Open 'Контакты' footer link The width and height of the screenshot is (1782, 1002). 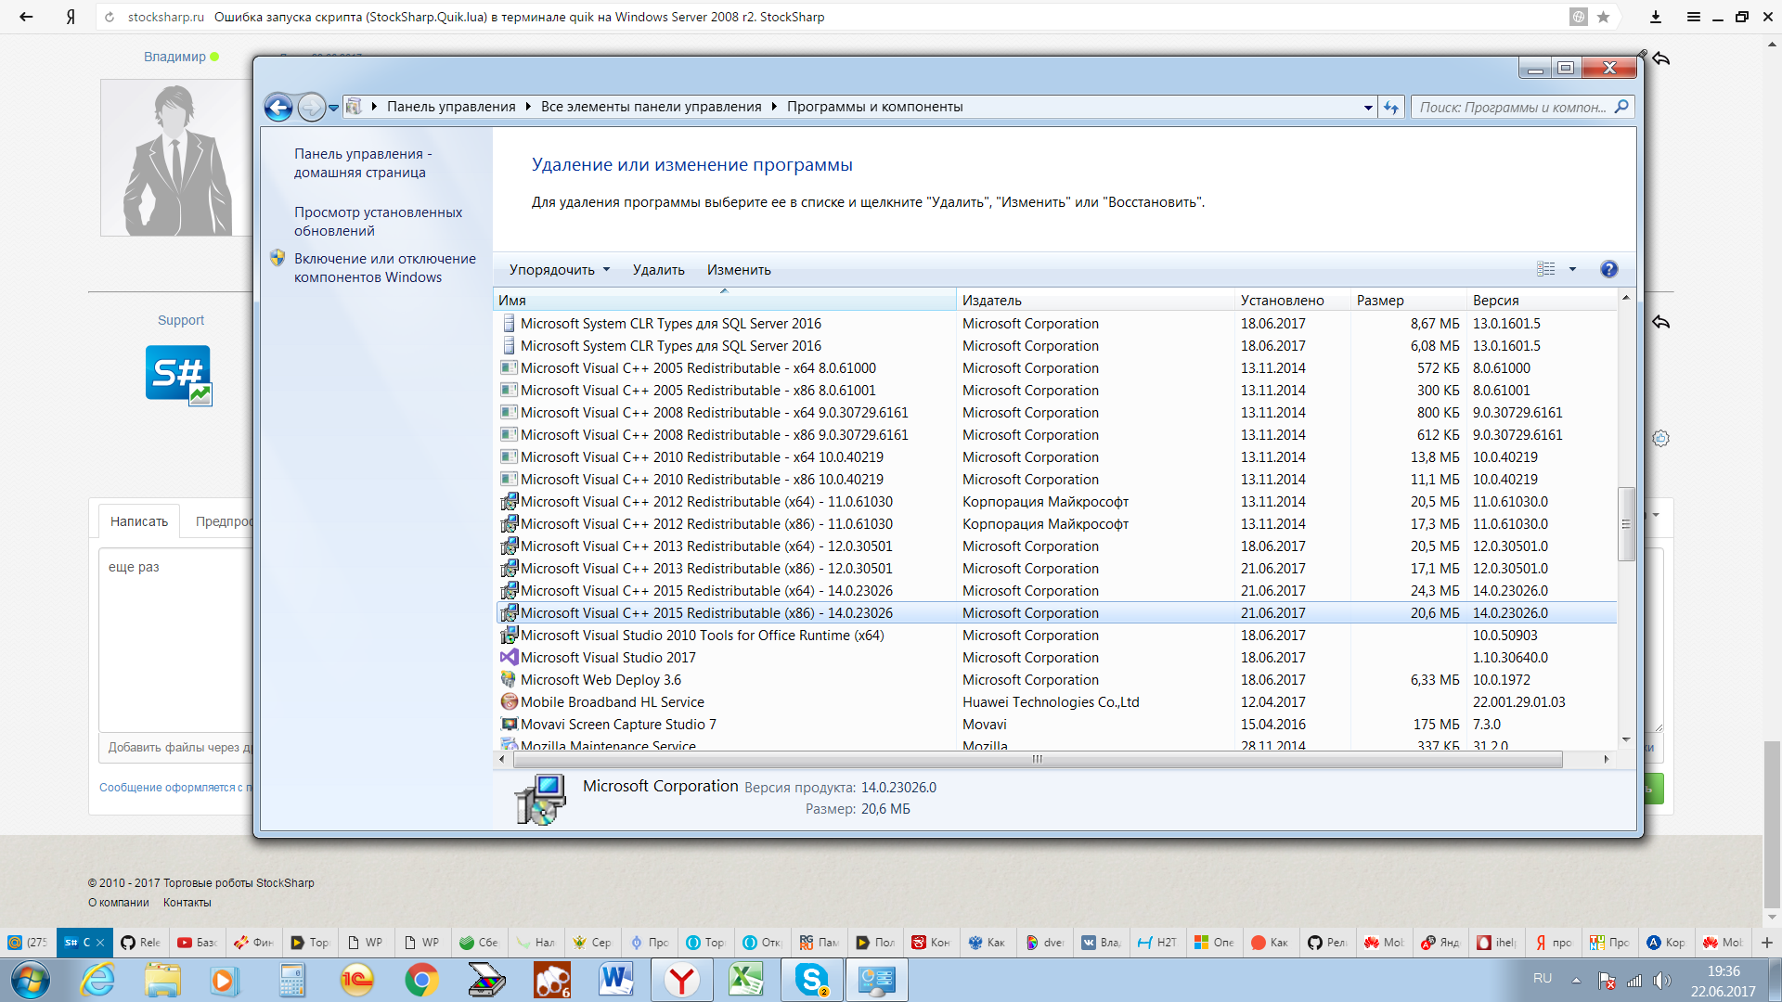[x=187, y=903]
